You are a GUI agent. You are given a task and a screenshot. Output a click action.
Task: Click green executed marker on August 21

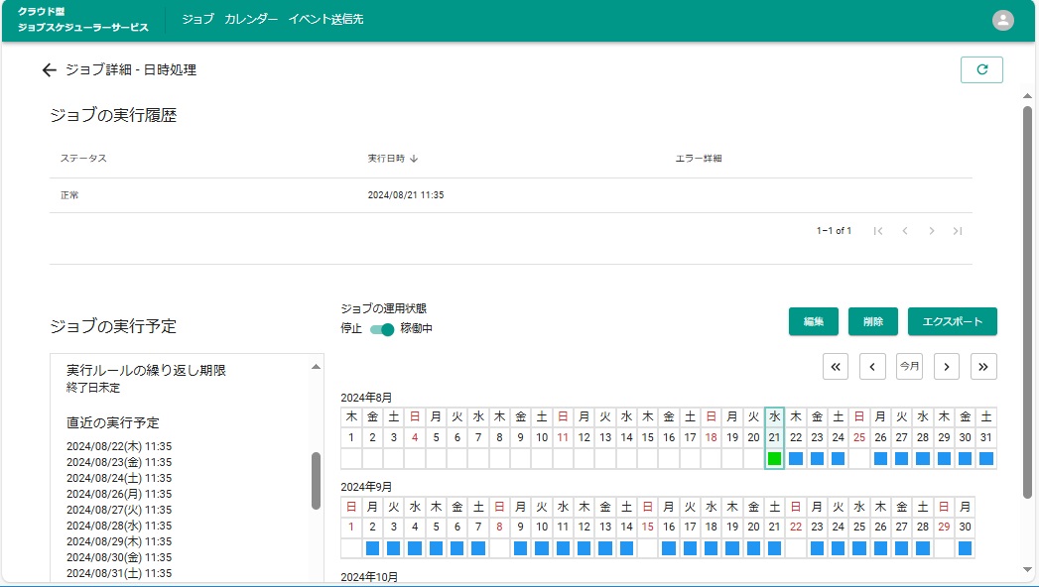coord(774,459)
